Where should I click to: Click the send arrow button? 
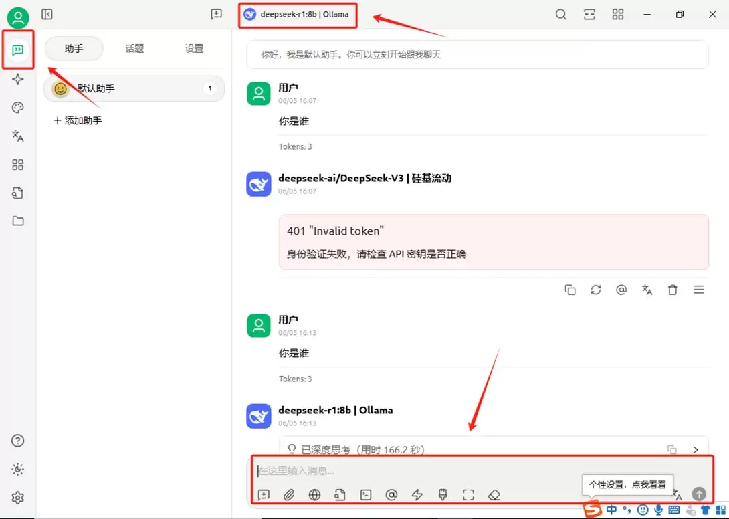click(x=699, y=494)
